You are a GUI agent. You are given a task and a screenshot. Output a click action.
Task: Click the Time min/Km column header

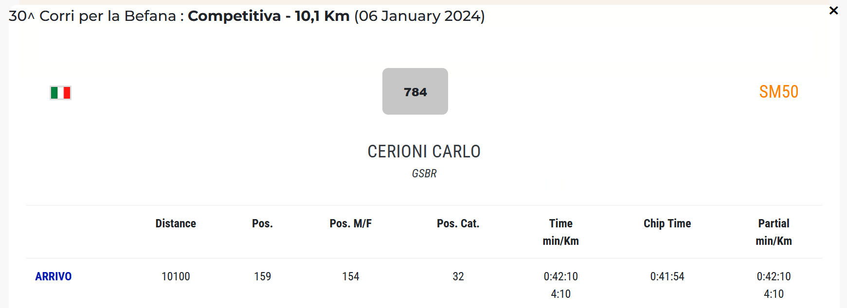click(x=560, y=232)
